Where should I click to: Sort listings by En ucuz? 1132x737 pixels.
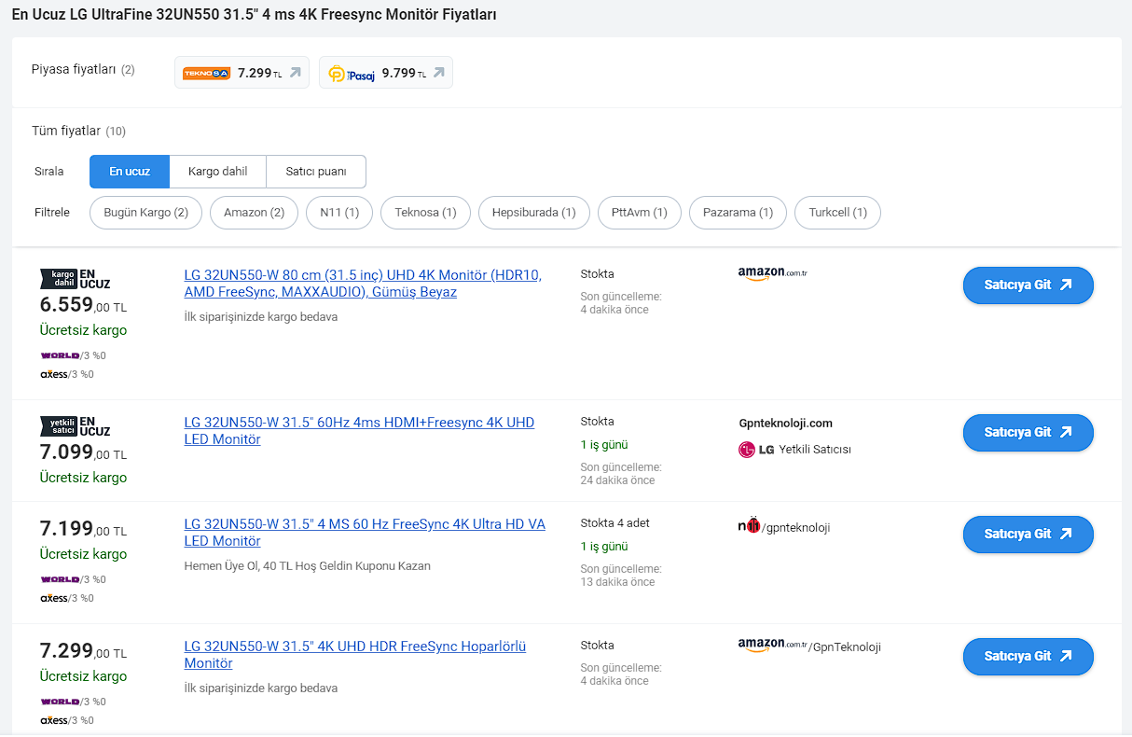(130, 172)
